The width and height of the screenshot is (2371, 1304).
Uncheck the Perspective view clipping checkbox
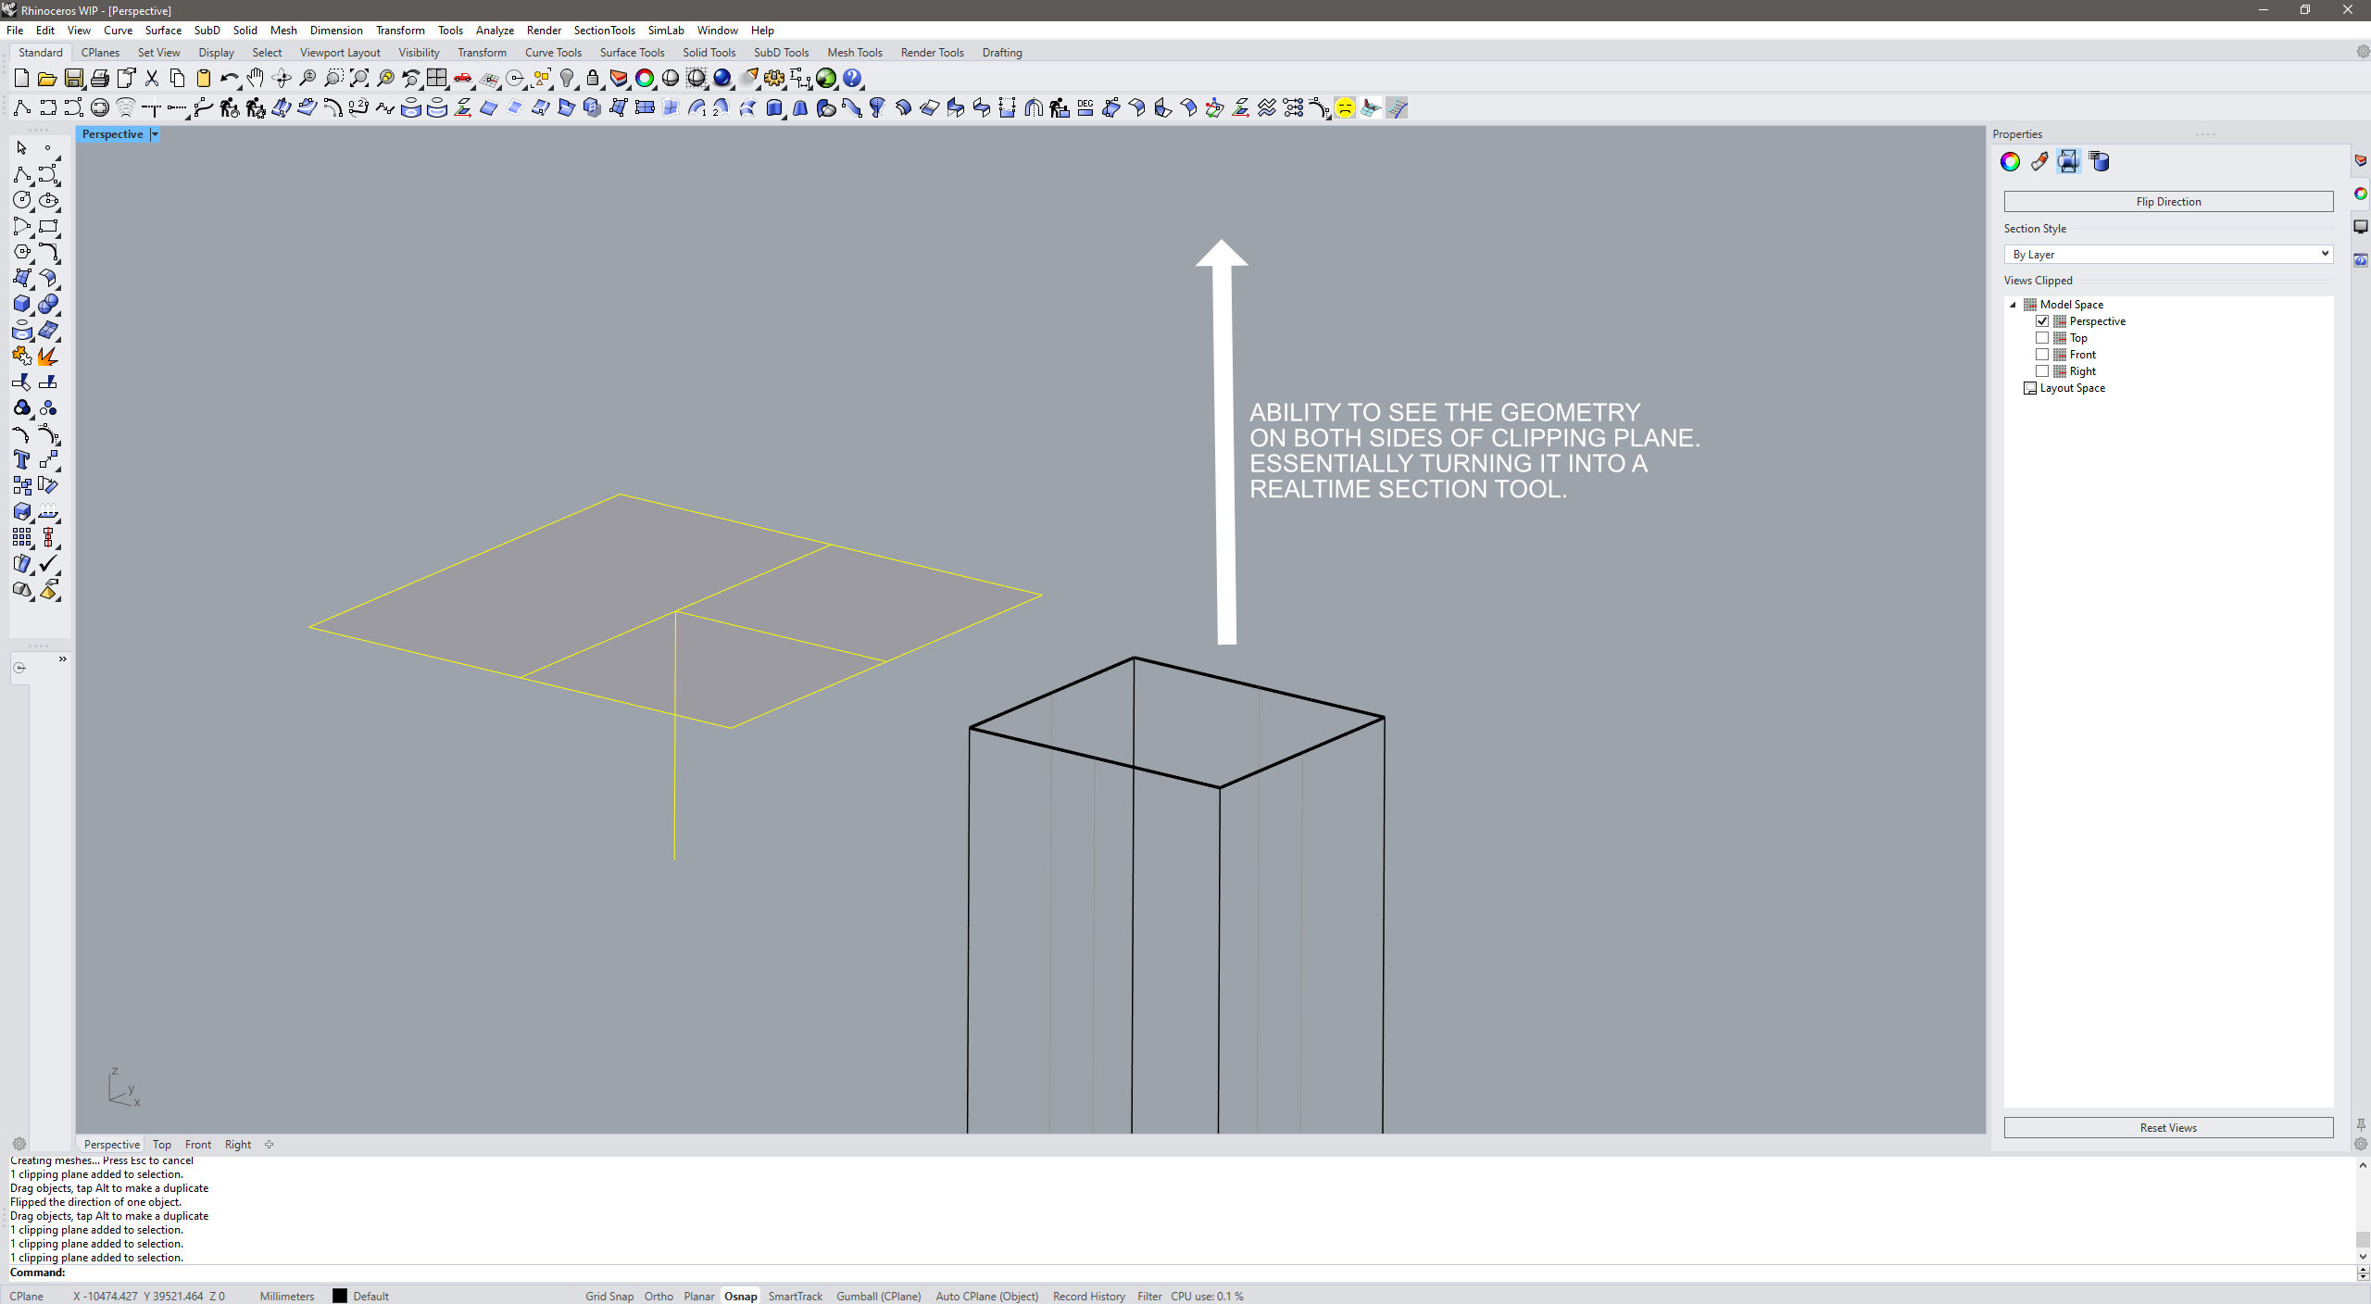pos(2042,321)
